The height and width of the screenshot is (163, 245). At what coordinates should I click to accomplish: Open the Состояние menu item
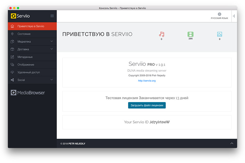tap(32, 34)
